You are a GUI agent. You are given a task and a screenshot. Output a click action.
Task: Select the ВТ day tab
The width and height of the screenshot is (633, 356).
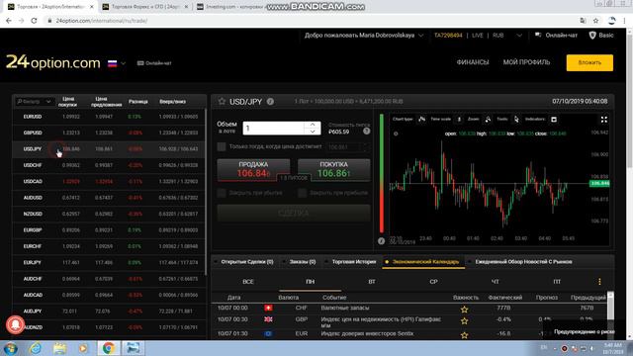pyautogui.click(x=372, y=282)
